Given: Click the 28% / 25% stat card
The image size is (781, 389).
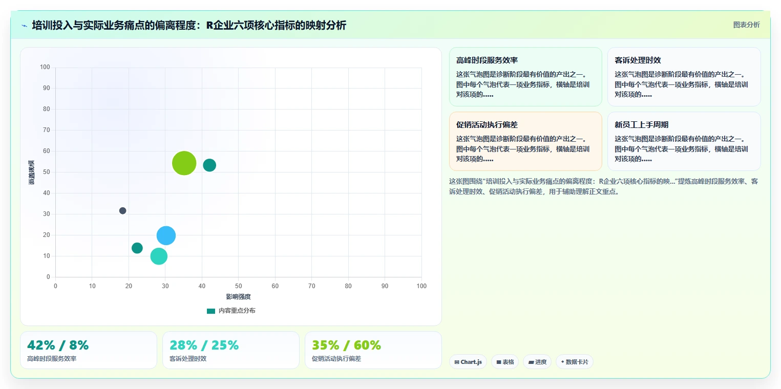Looking at the screenshot, I should 231,350.
